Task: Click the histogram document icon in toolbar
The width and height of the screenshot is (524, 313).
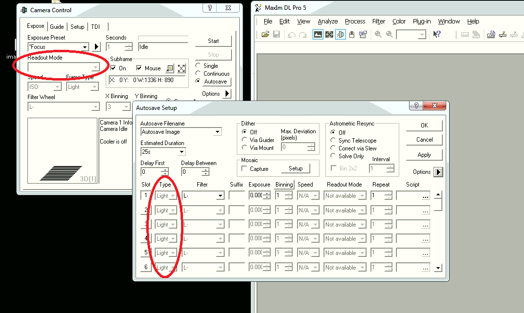Action: click(x=491, y=35)
